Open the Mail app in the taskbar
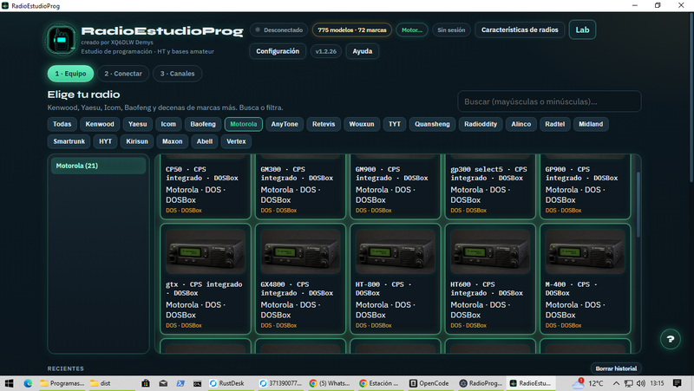This screenshot has height=391, width=694. pyautogui.click(x=163, y=383)
